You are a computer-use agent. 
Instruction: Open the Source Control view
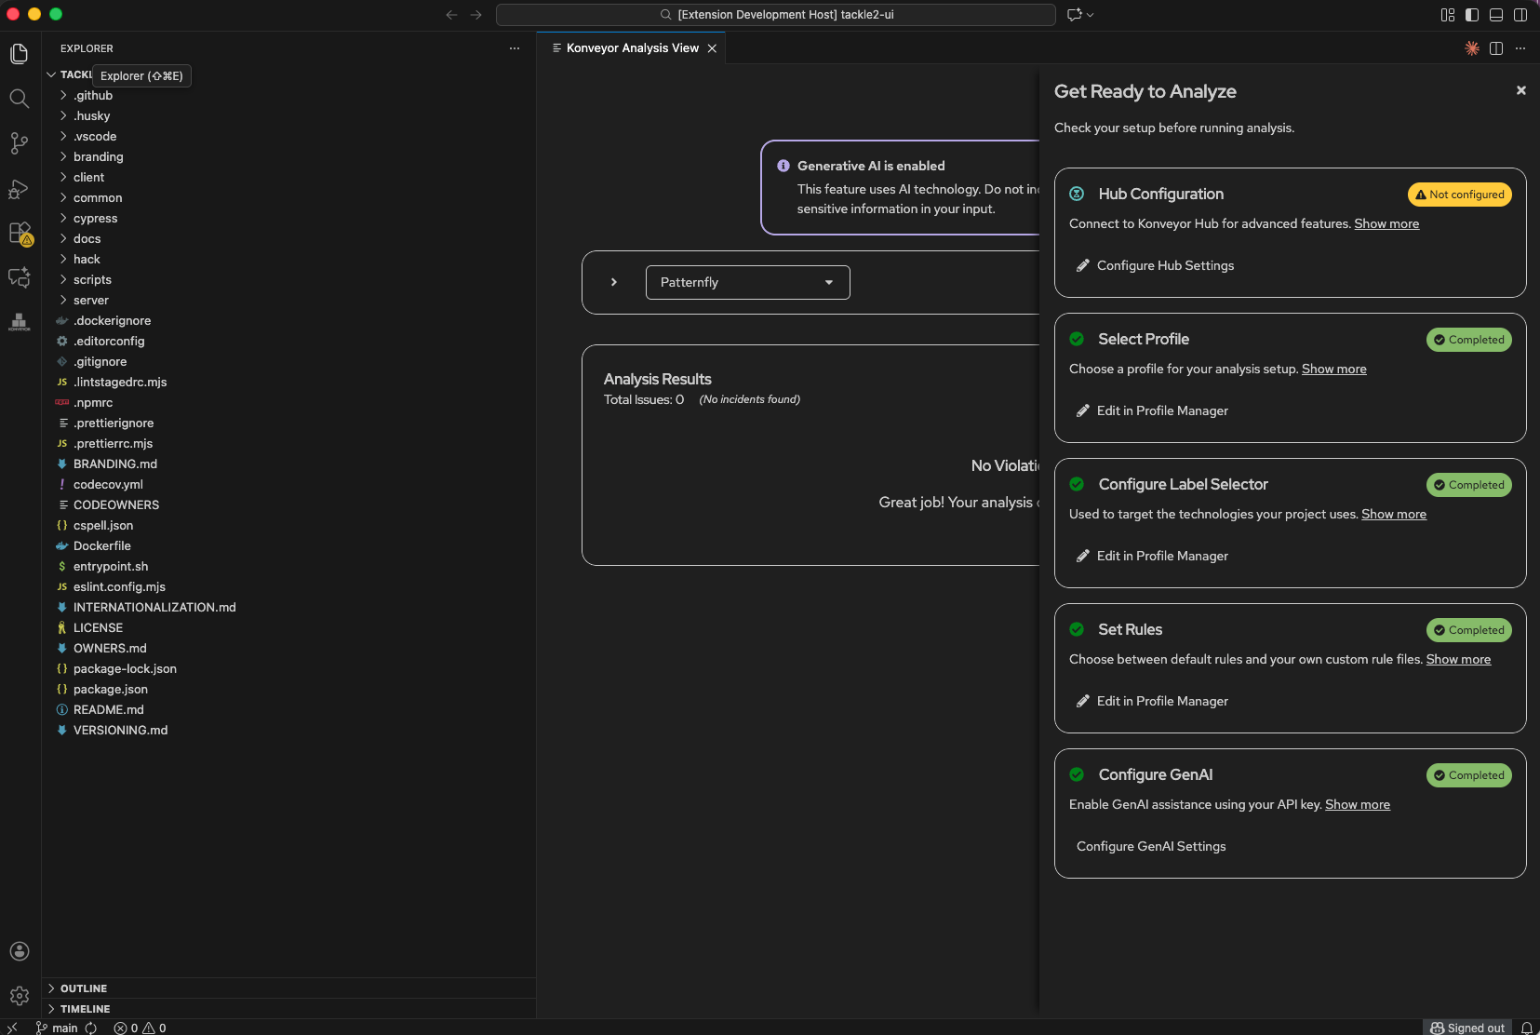coord(20,143)
